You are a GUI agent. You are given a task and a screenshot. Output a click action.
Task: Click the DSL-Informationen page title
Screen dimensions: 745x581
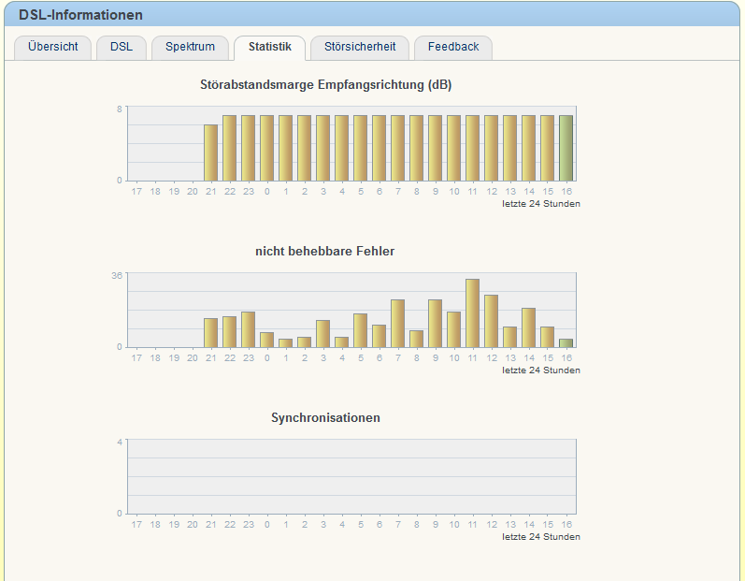(x=81, y=15)
